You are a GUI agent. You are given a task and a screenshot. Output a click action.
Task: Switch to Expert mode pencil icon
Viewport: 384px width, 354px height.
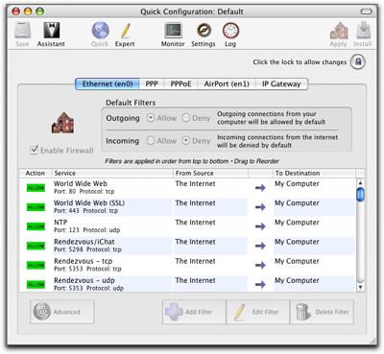click(x=125, y=31)
